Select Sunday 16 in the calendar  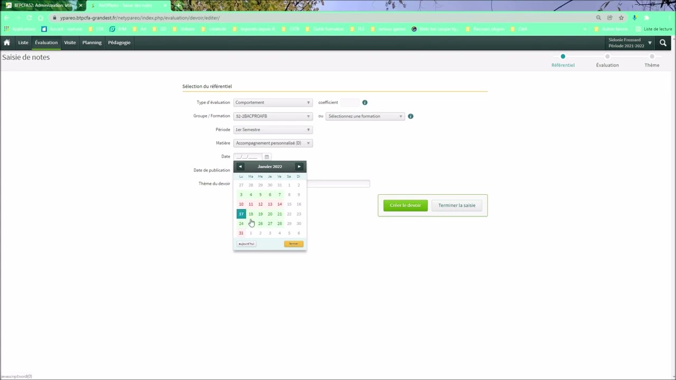click(298, 204)
